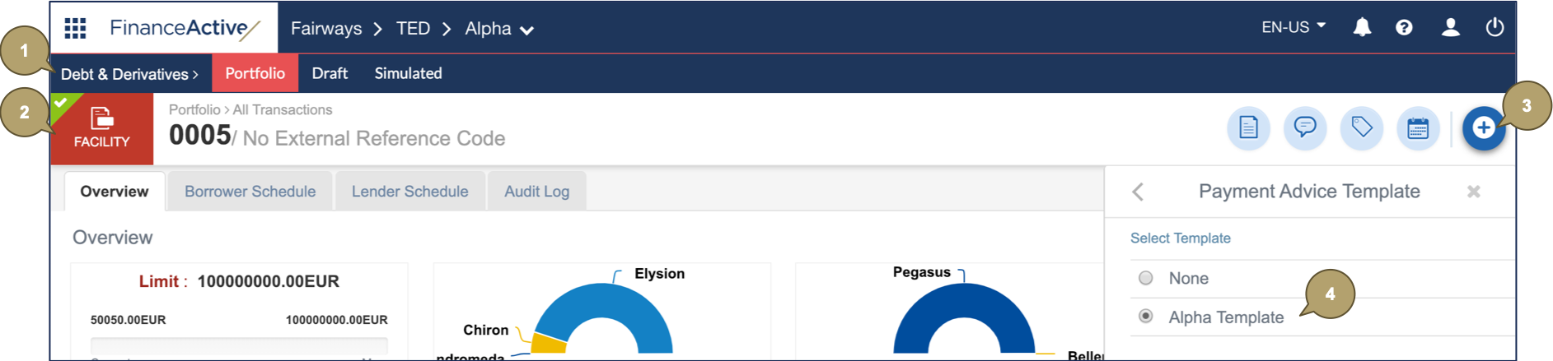Open the EN-US language dropdown
The width and height of the screenshot is (1553, 361).
[x=1293, y=27]
